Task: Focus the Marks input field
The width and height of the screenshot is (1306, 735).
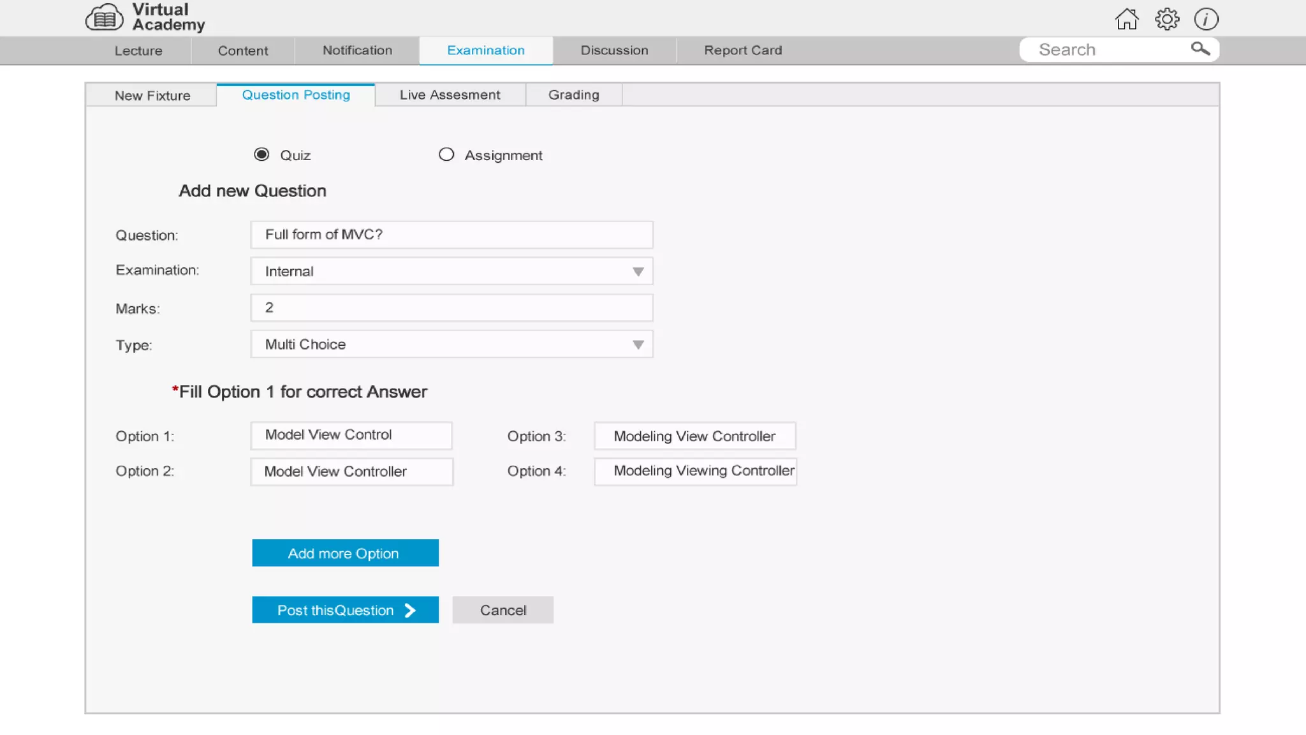Action: click(451, 308)
